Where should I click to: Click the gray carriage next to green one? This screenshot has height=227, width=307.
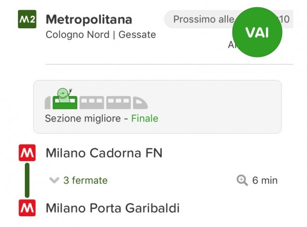[92, 103]
